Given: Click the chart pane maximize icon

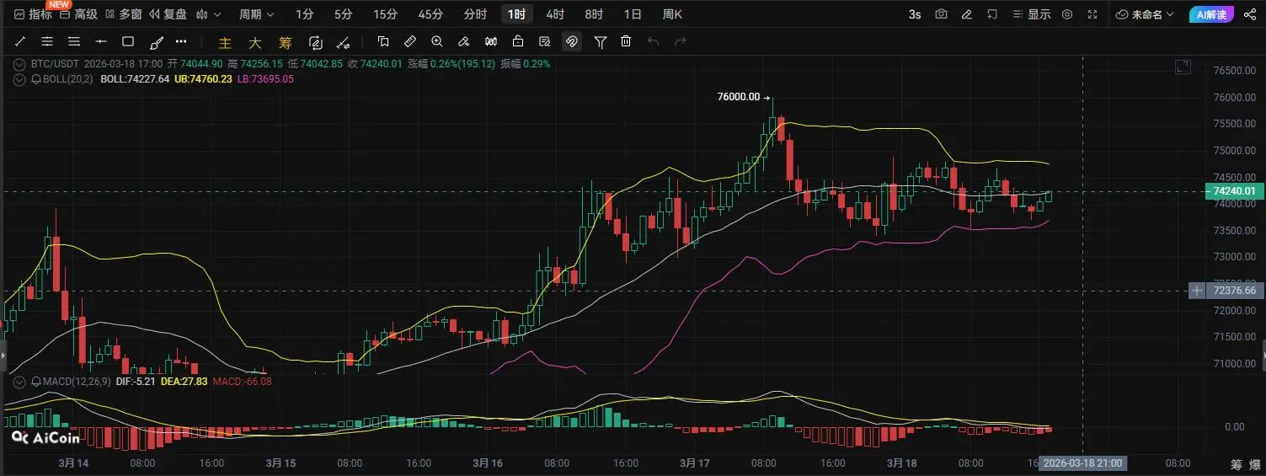Looking at the screenshot, I should pos(1183,67).
